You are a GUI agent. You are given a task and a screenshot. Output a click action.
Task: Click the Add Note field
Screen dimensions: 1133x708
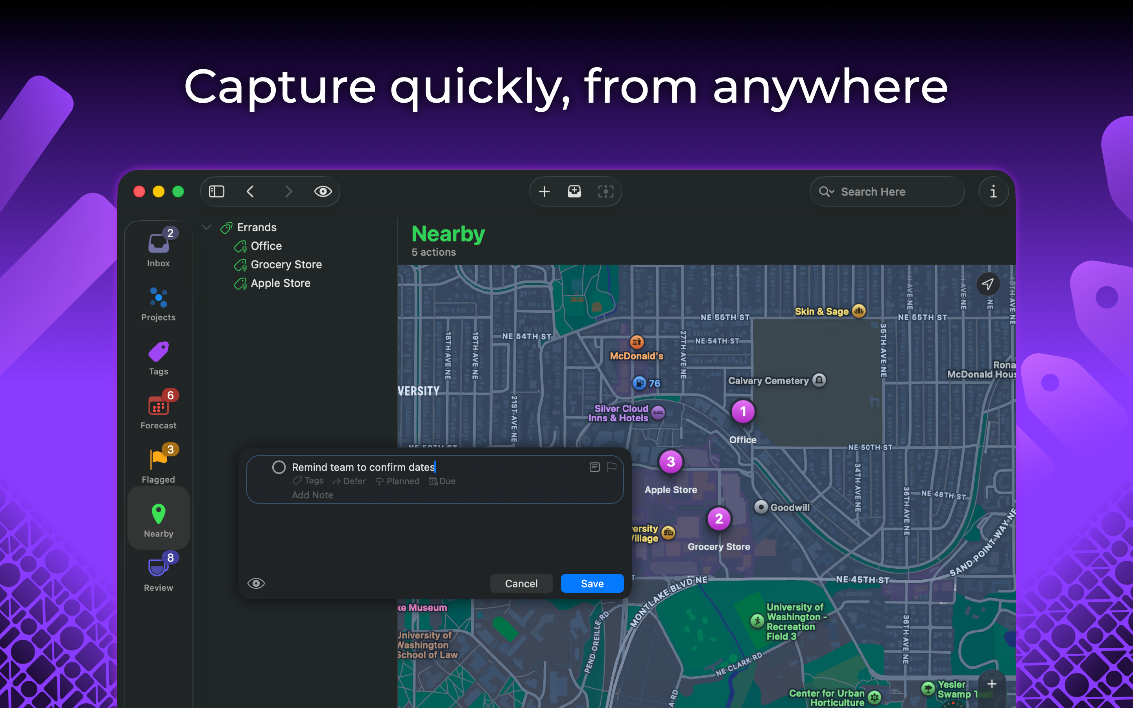313,495
